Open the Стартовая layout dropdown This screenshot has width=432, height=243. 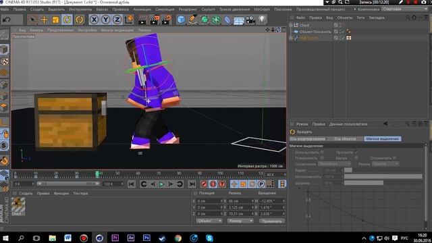pos(405,9)
